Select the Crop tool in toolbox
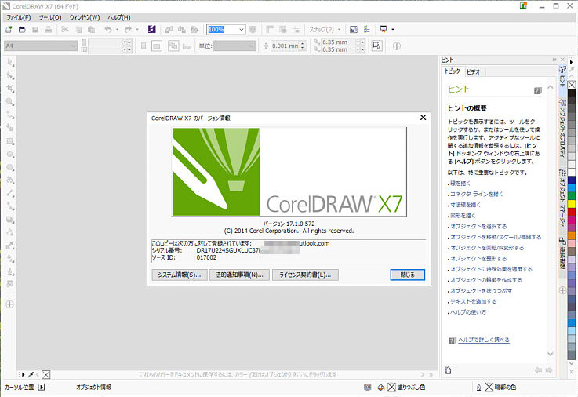This screenshot has width=578, height=397. (10, 89)
